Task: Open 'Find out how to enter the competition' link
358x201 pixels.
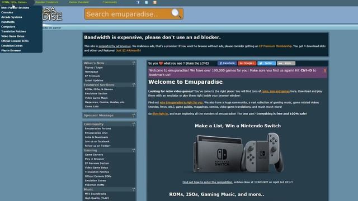Action: click(x=207, y=182)
